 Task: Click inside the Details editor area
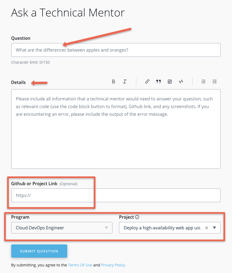click(116, 129)
